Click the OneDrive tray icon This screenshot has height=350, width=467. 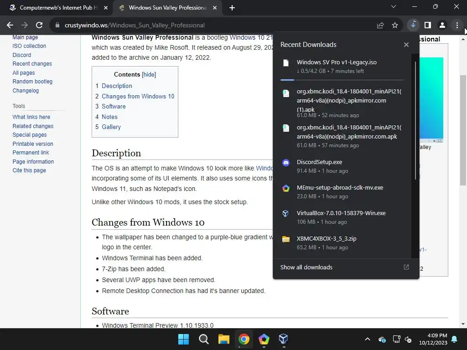(x=382, y=339)
